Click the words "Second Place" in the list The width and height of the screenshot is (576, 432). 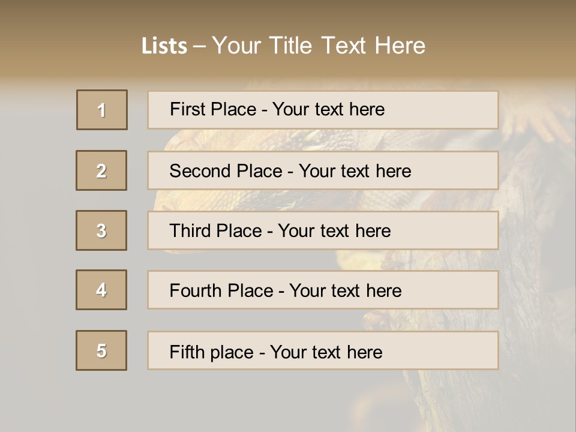coord(225,171)
